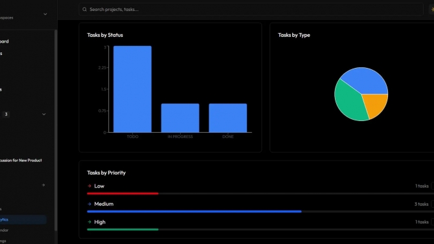Screen dimensions: 434x244
Task: Click the TODO bar in status chart
Action: [x=132, y=89]
